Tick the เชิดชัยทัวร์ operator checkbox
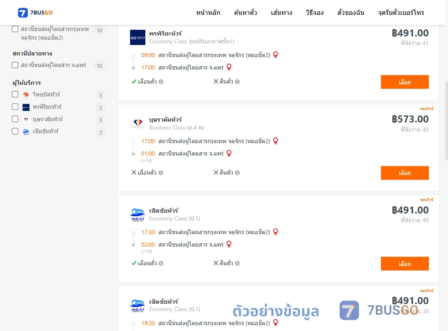Viewport: 448px width, 331px height. tap(15, 132)
